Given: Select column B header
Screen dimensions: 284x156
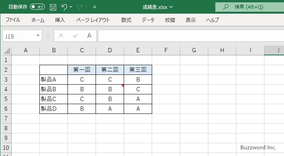Looking at the screenshot, I should coord(53,50).
